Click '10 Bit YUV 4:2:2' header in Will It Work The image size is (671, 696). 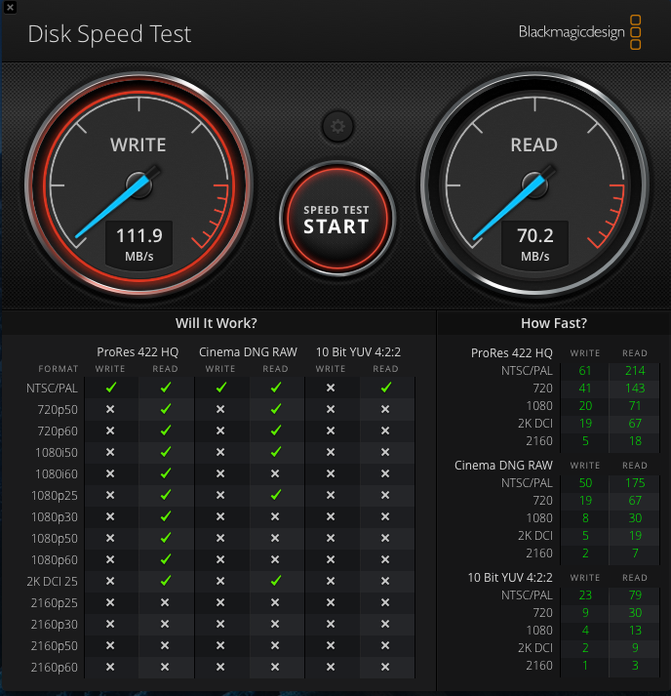[358, 352]
